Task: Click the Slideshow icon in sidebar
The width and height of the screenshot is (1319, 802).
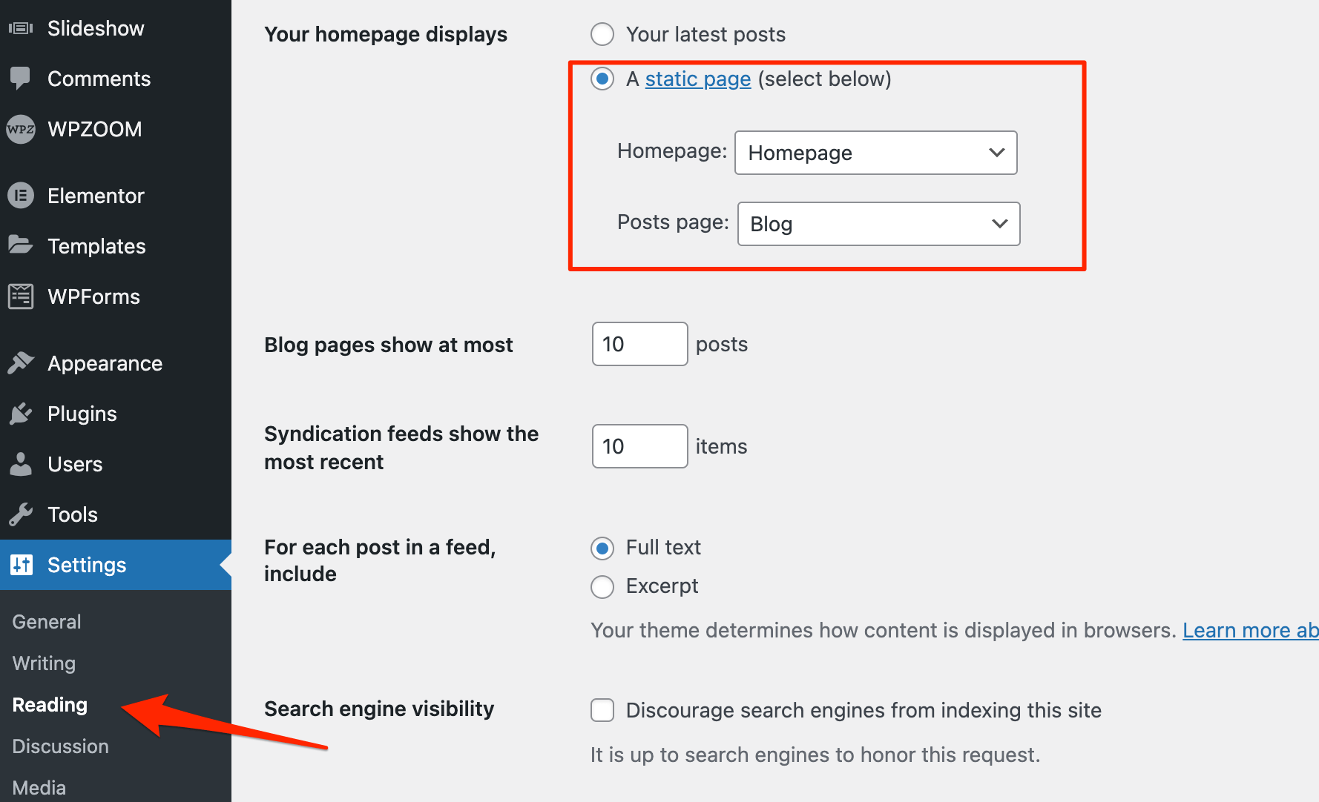Action: pos(21,28)
